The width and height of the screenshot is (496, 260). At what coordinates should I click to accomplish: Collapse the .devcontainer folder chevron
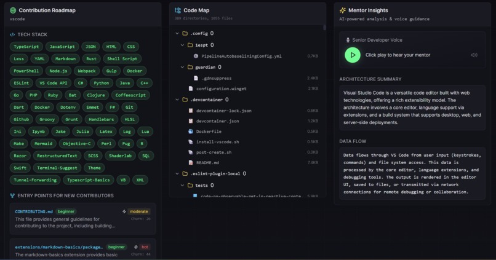pyautogui.click(x=177, y=100)
